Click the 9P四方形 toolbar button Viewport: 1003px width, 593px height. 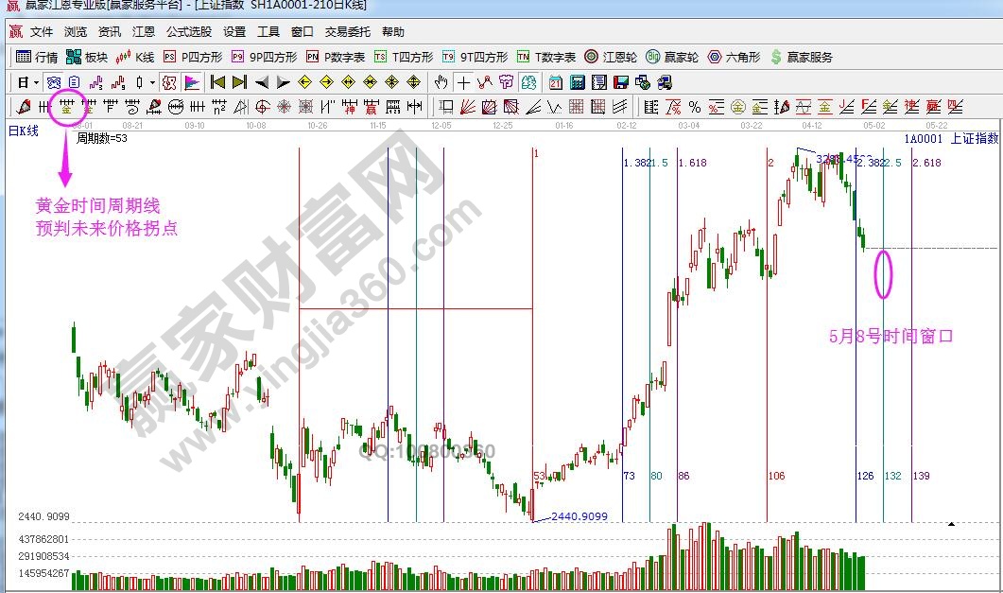[265, 57]
